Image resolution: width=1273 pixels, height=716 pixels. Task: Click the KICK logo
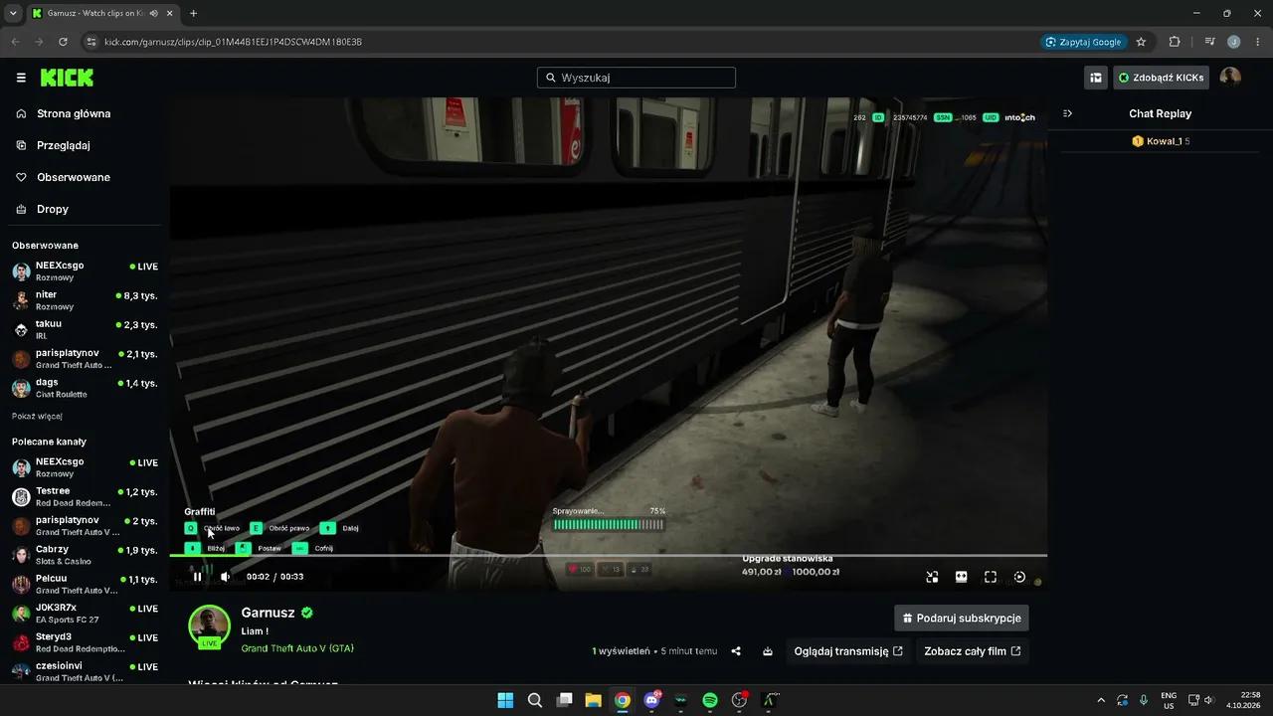[67, 78]
